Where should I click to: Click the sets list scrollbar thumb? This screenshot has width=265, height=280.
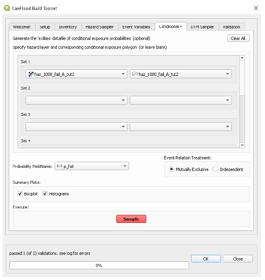242,78
